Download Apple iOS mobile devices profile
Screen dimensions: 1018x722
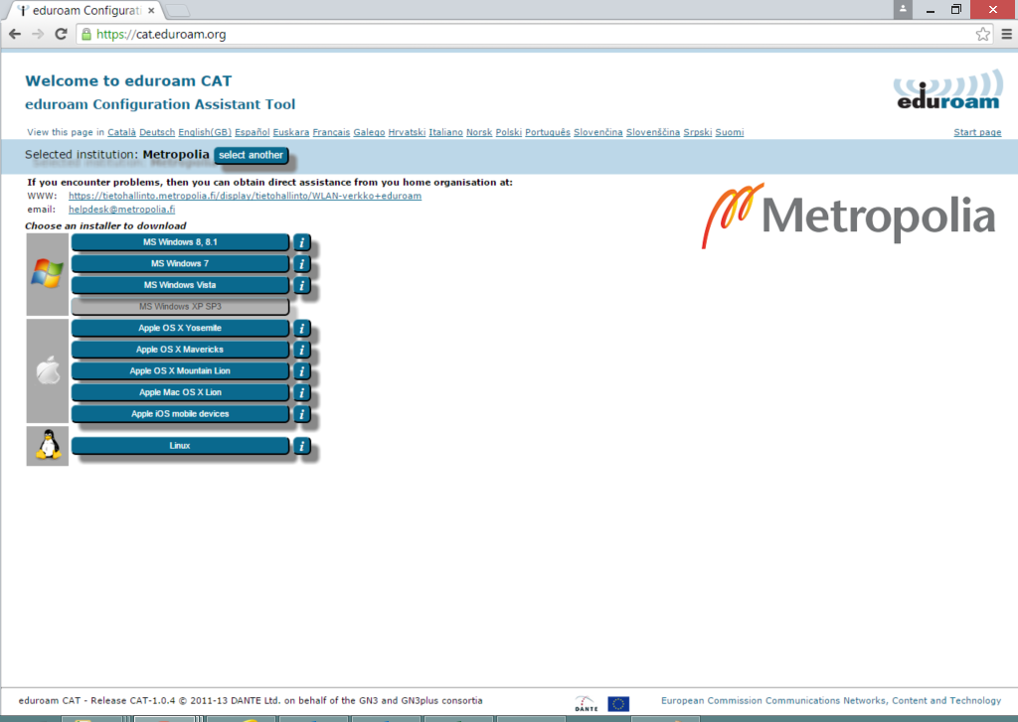pos(180,414)
